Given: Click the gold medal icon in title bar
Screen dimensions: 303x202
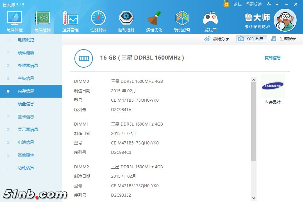Looking at the screenshot, I should 227,4.
